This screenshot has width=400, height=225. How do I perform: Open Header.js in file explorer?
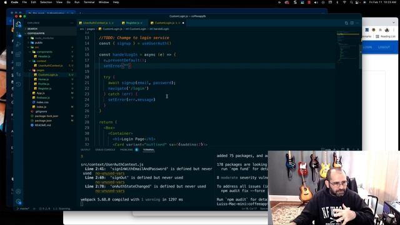point(44,56)
